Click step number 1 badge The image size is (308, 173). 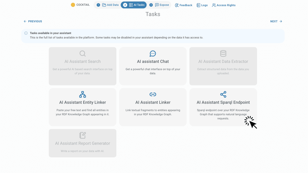[98, 5]
